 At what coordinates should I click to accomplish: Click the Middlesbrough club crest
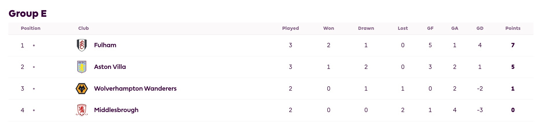click(x=82, y=110)
